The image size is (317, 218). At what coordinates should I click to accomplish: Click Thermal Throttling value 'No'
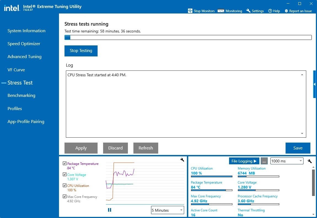(x=240, y=215)
